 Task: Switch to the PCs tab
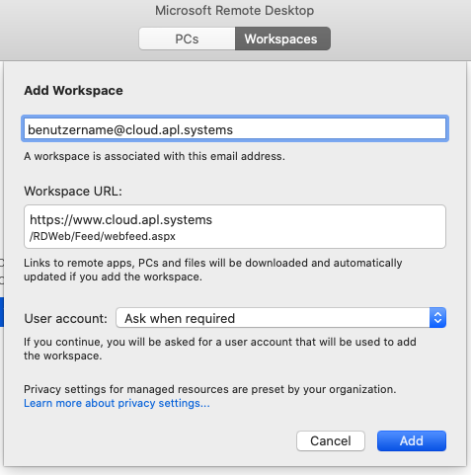[187, 39]
